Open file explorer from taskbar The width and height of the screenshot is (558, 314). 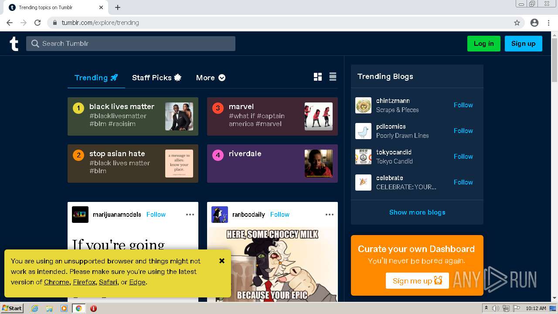tap(49, 308)
